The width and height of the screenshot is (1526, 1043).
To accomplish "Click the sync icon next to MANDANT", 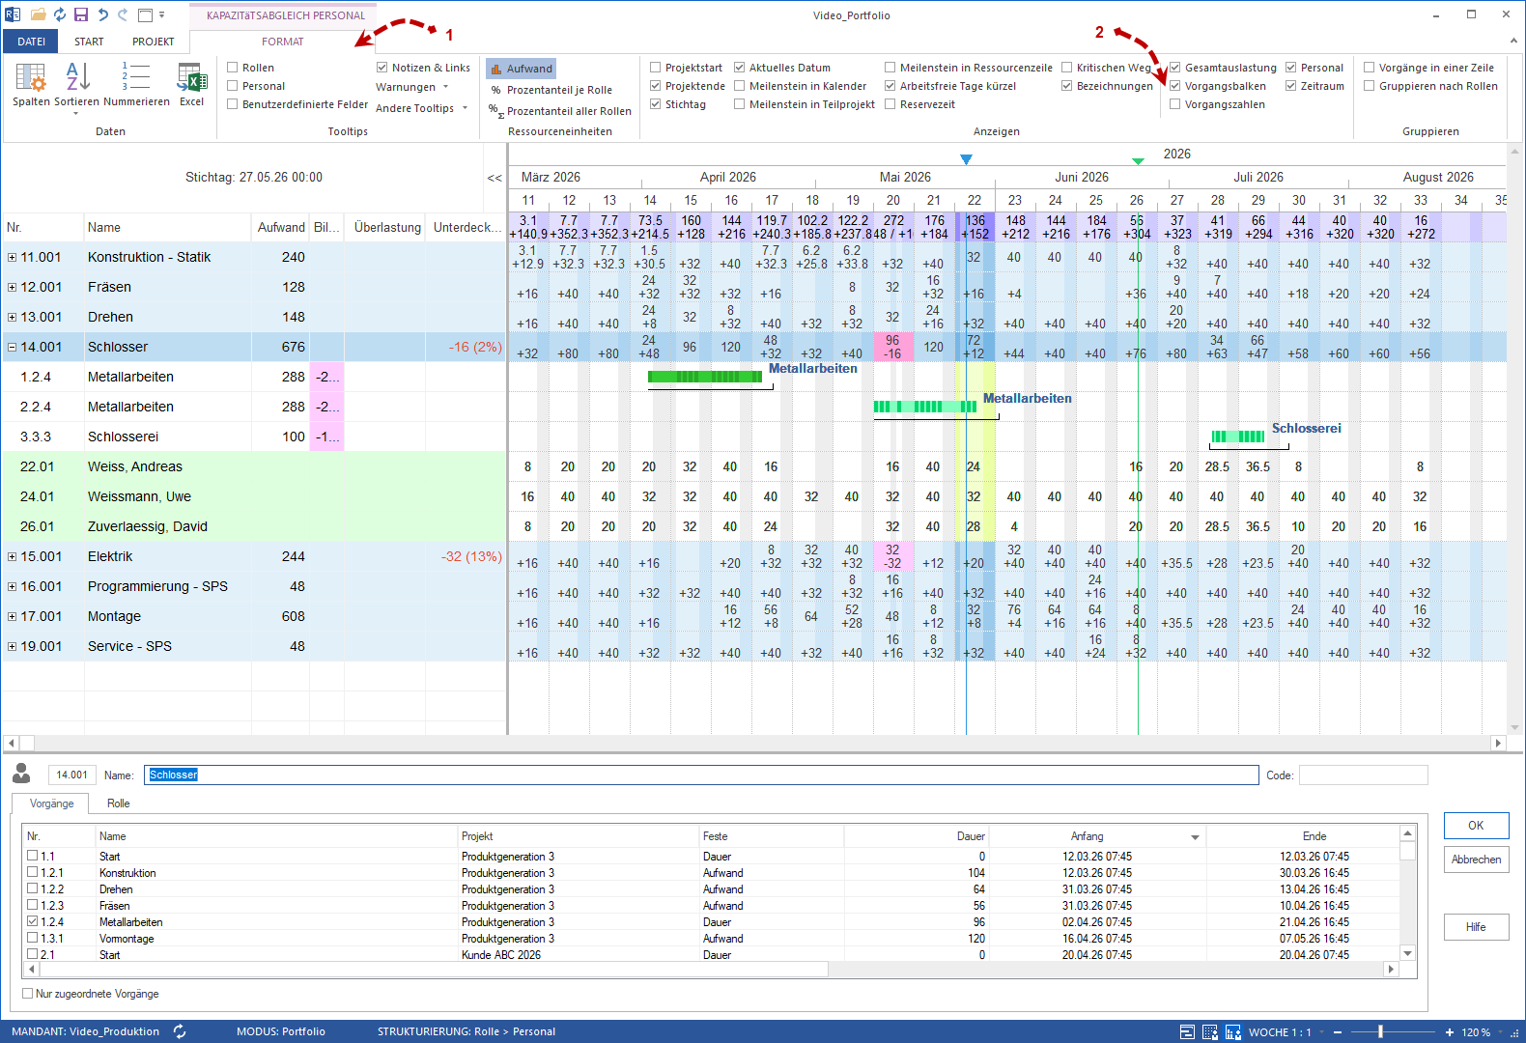I will [180, 1031].
